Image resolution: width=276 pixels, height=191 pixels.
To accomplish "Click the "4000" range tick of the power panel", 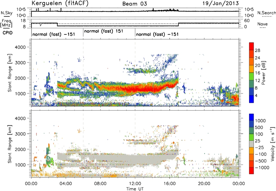I will click(20, 47).
